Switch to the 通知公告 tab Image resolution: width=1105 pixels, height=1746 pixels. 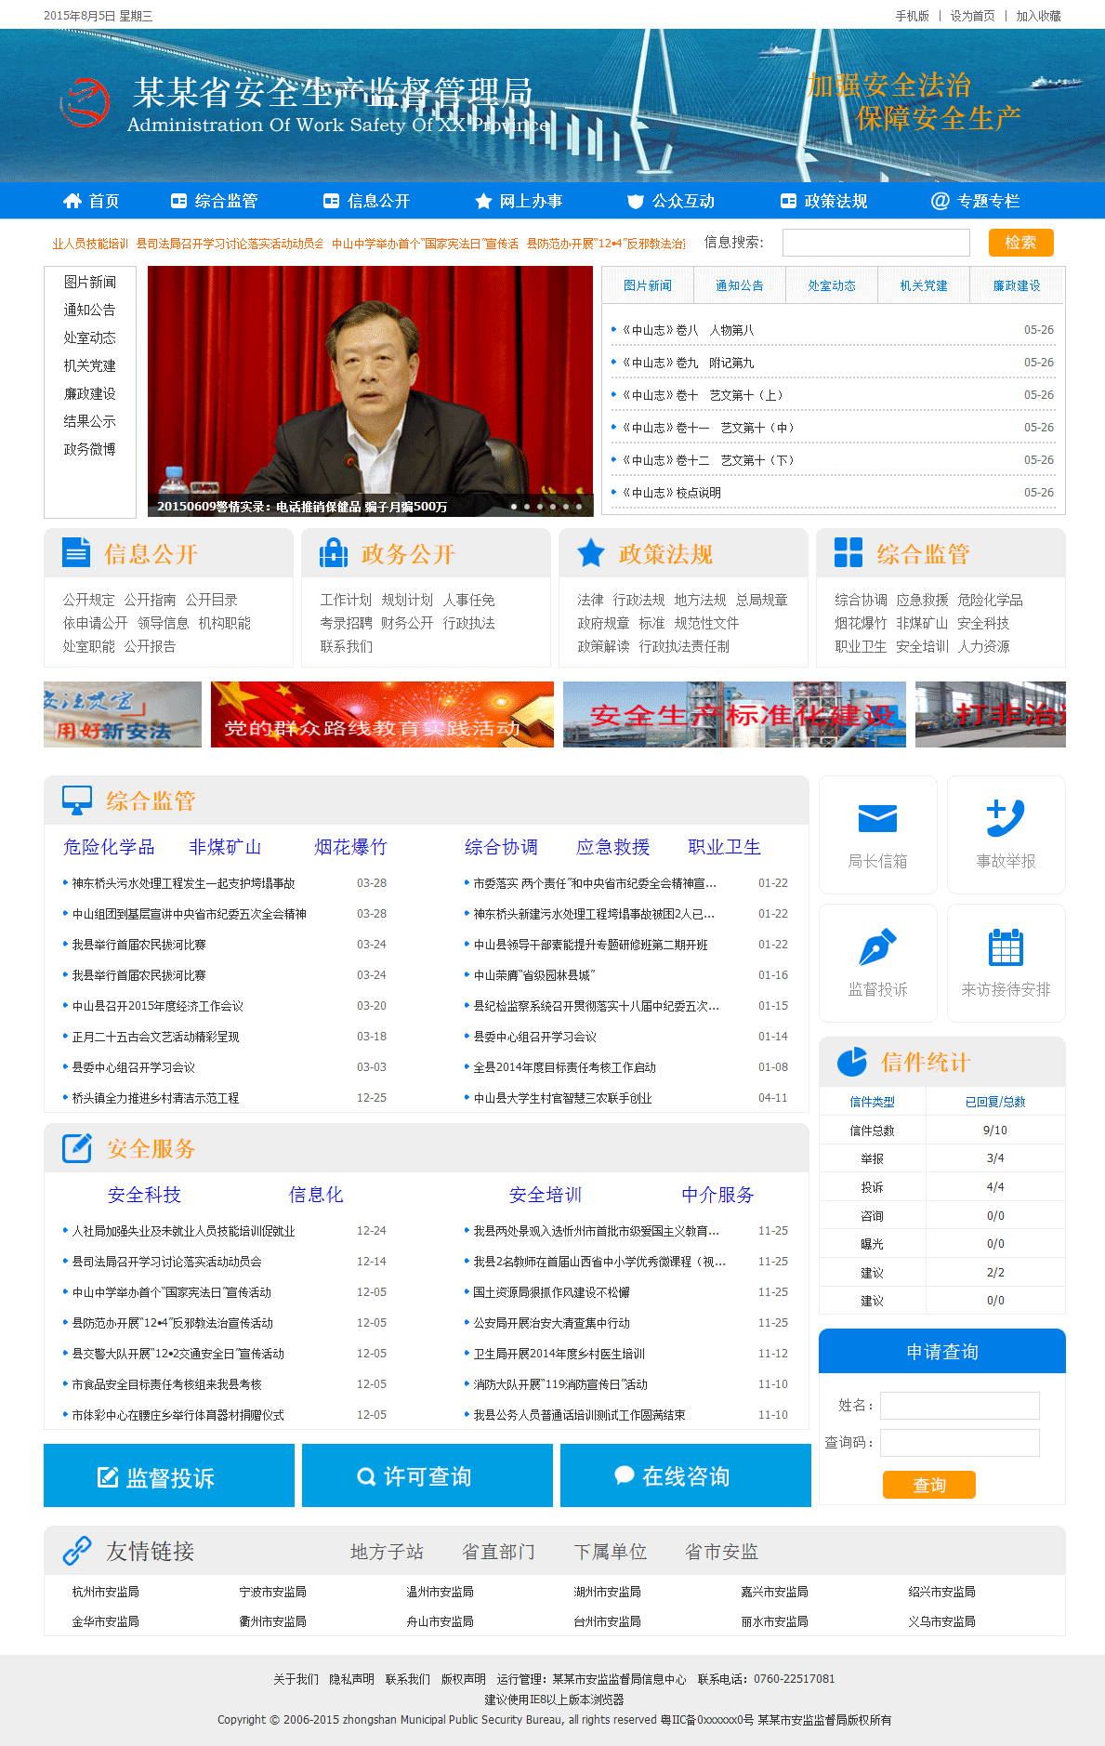click(739, 285)
